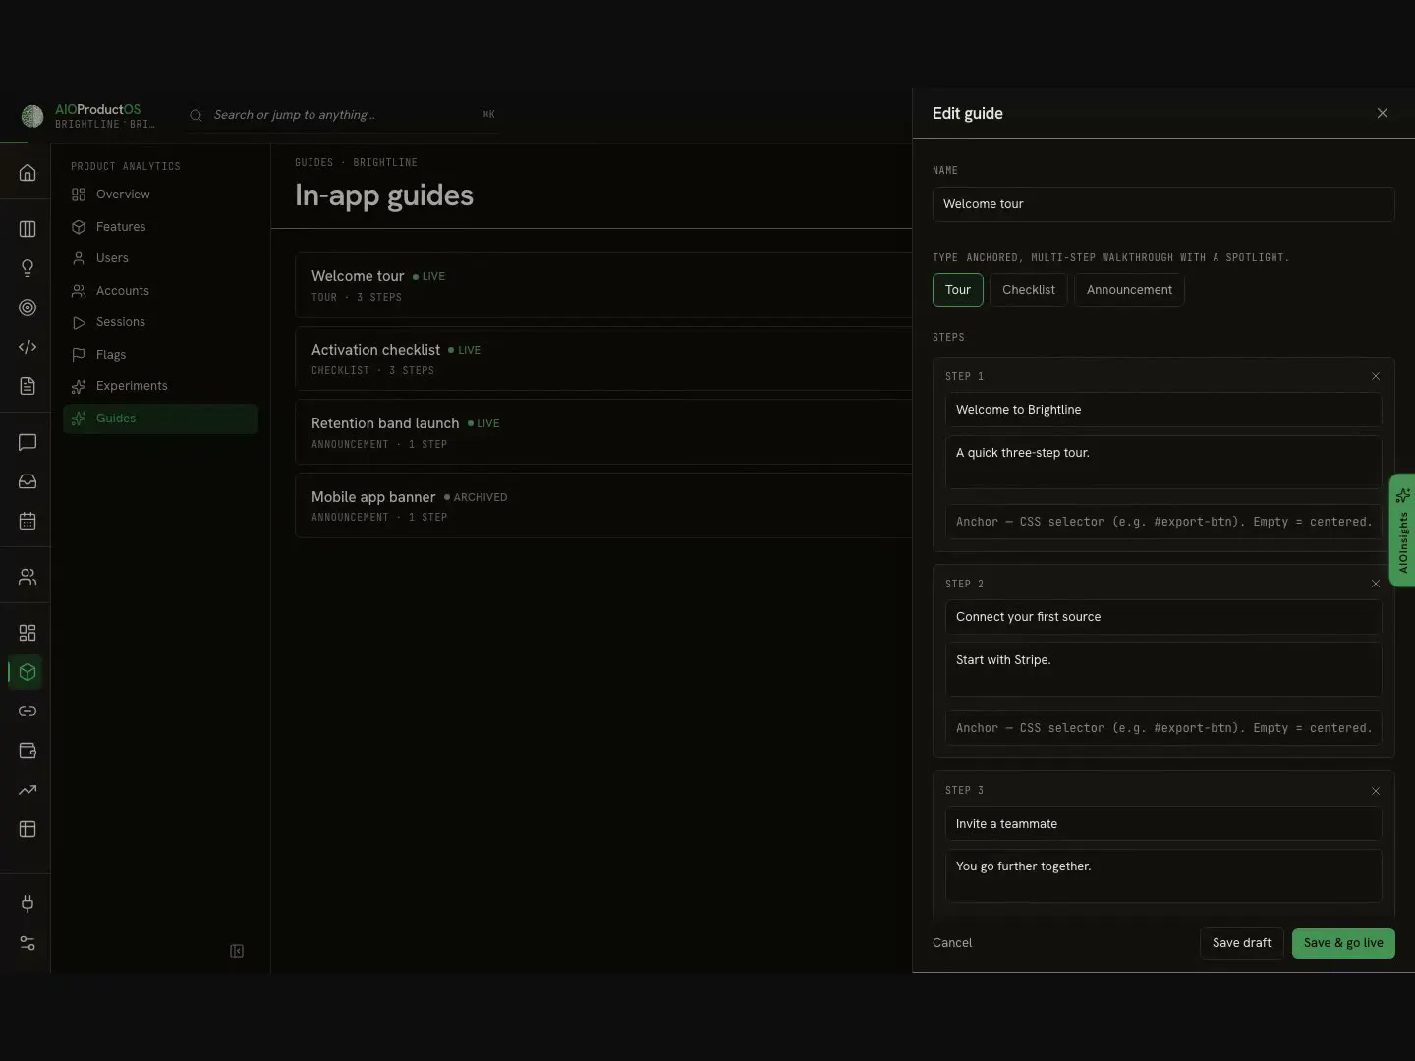Choose the Announcement guide type

[1129, 290]
